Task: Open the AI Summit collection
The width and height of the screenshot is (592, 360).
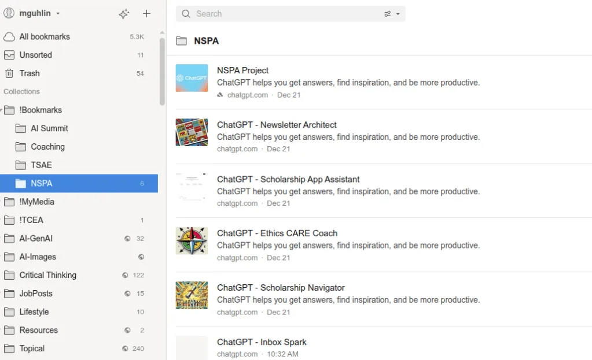Action: click(x=79, y=128)
